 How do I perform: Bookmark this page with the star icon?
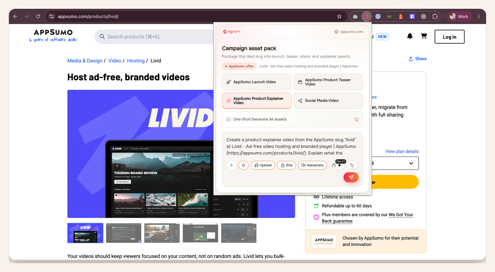tap(339, 16)
